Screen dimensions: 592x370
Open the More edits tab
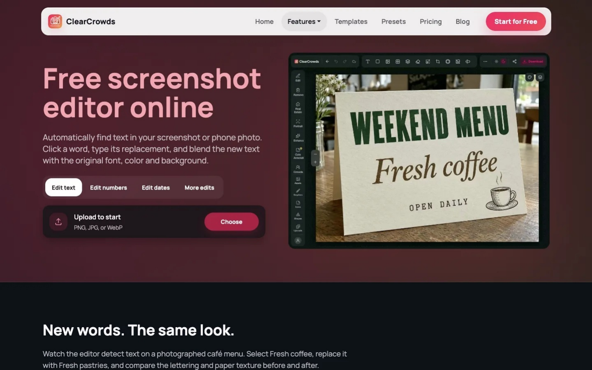199,187
